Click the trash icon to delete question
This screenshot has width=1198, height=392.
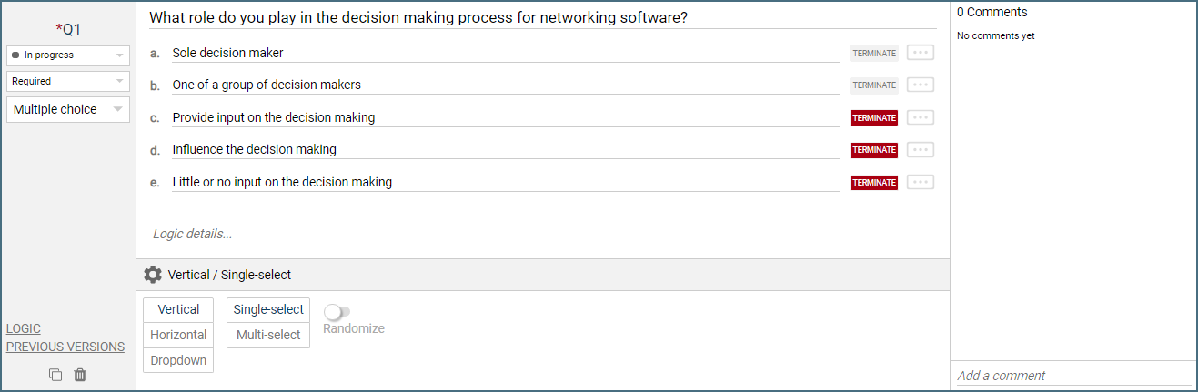(80, 375)
